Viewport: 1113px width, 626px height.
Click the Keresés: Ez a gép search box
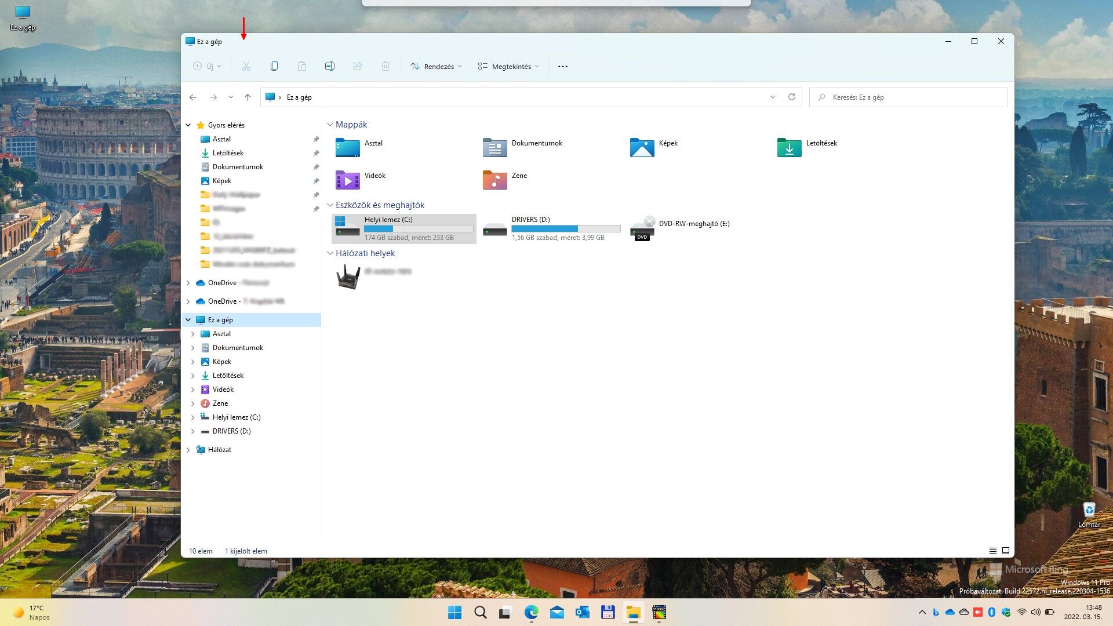coord(908,97)
